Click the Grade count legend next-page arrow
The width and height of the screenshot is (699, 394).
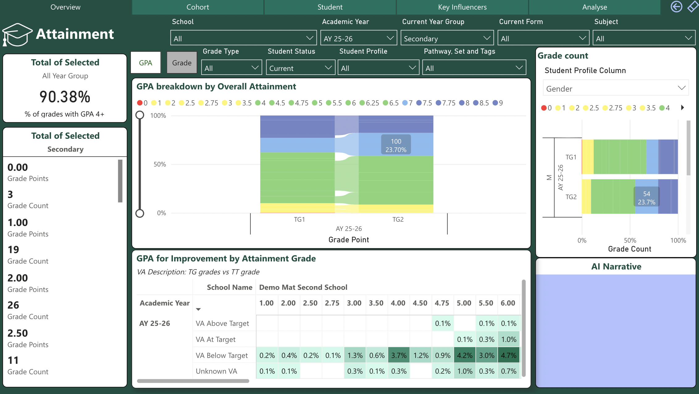682,108
